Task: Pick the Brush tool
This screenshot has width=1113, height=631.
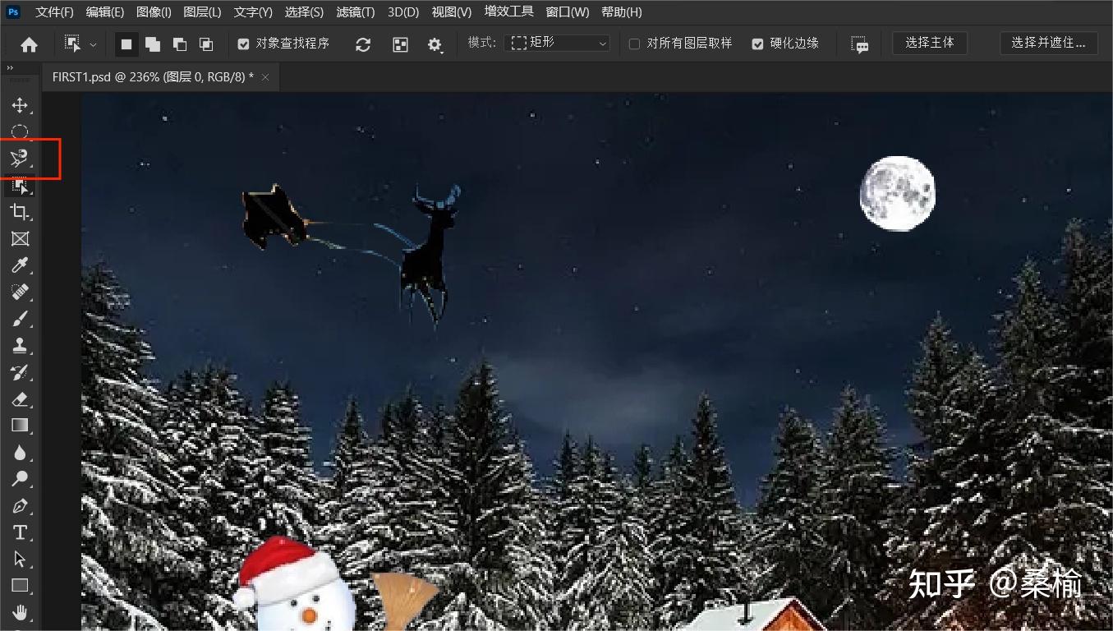Action: tap(20, 319)
